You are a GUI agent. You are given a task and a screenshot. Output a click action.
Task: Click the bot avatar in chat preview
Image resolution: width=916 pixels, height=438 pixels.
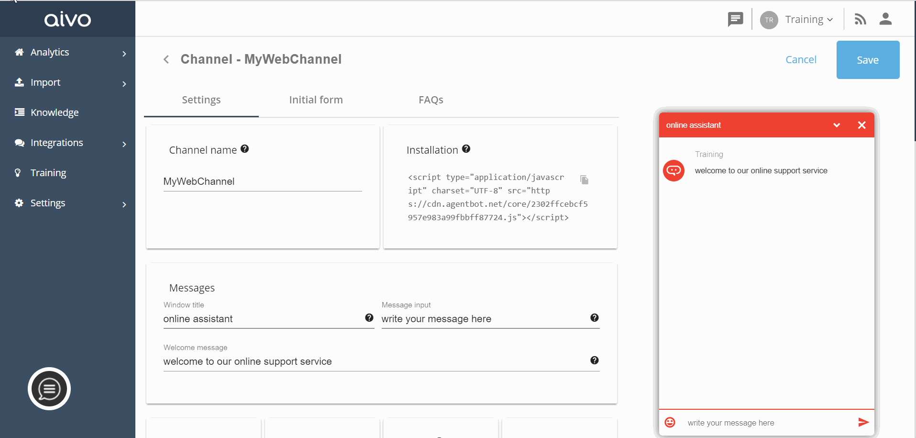674,170
